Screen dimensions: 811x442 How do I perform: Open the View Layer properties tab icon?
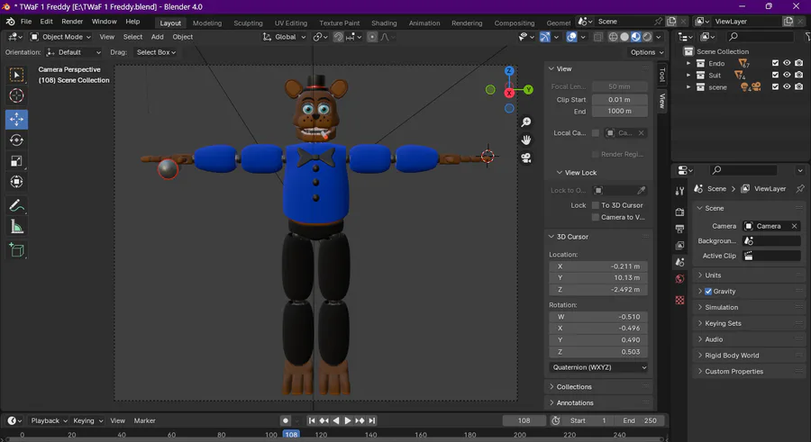[x=679, y=246]
